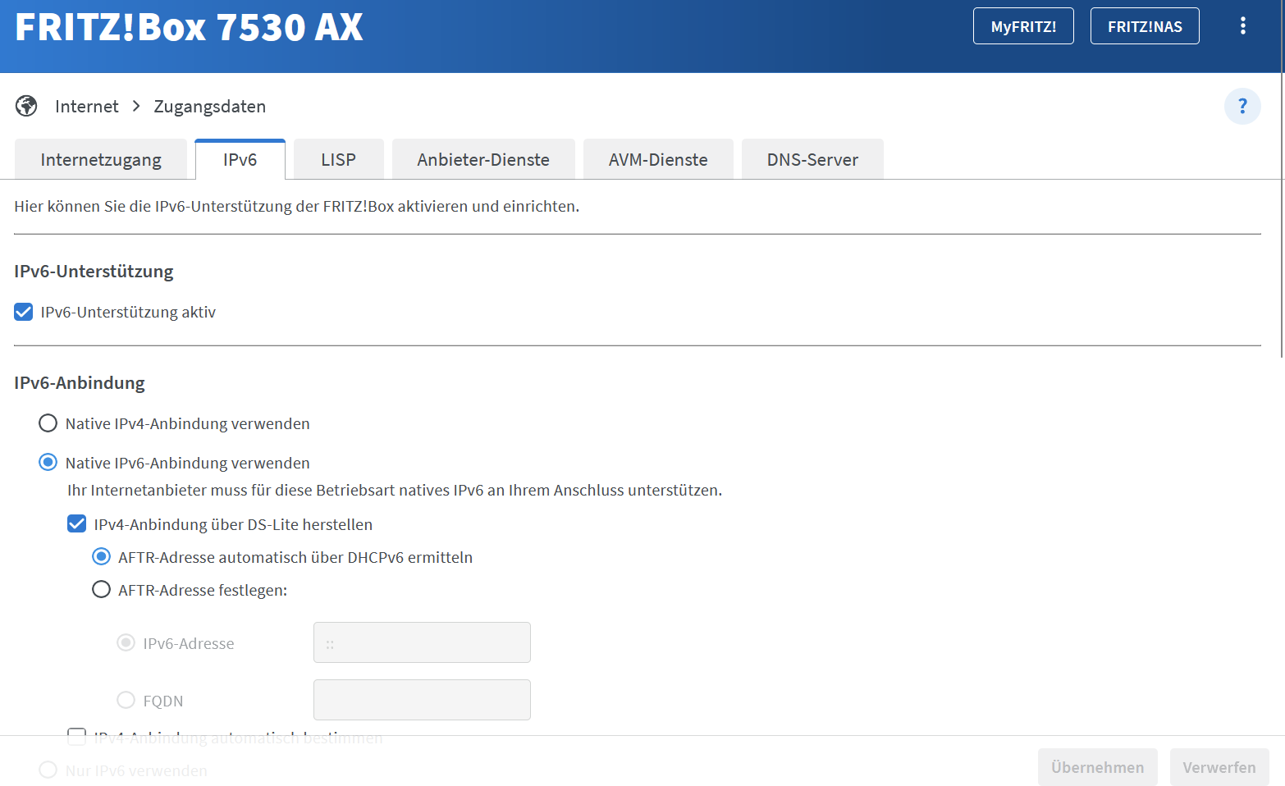Toggle IPv6-Unterstützung aktiv checkbox
Image resolution: width=1285 pixels, height=786 pixels.
pos(24,312)
